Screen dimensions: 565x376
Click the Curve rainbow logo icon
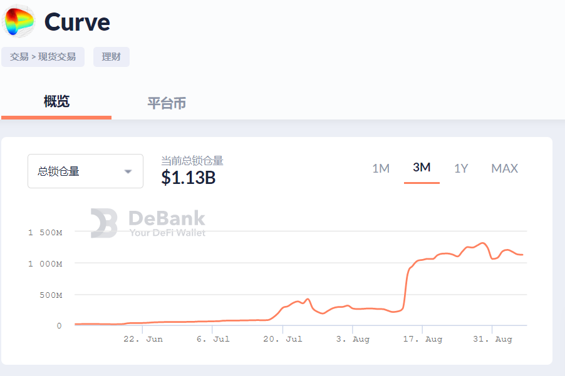[x=18, y=21]
